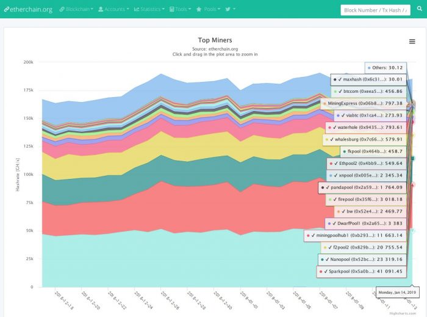The width and height of the screenshot is (427, 317).
Task: Click the maxhash tooltip entry
Action: pyautogui.click(x=368, y=79)
